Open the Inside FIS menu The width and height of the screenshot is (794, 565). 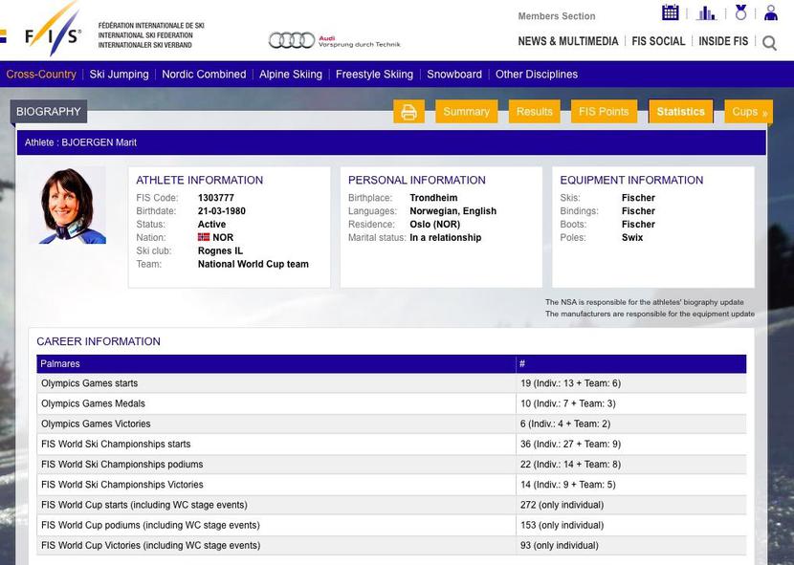723,42
